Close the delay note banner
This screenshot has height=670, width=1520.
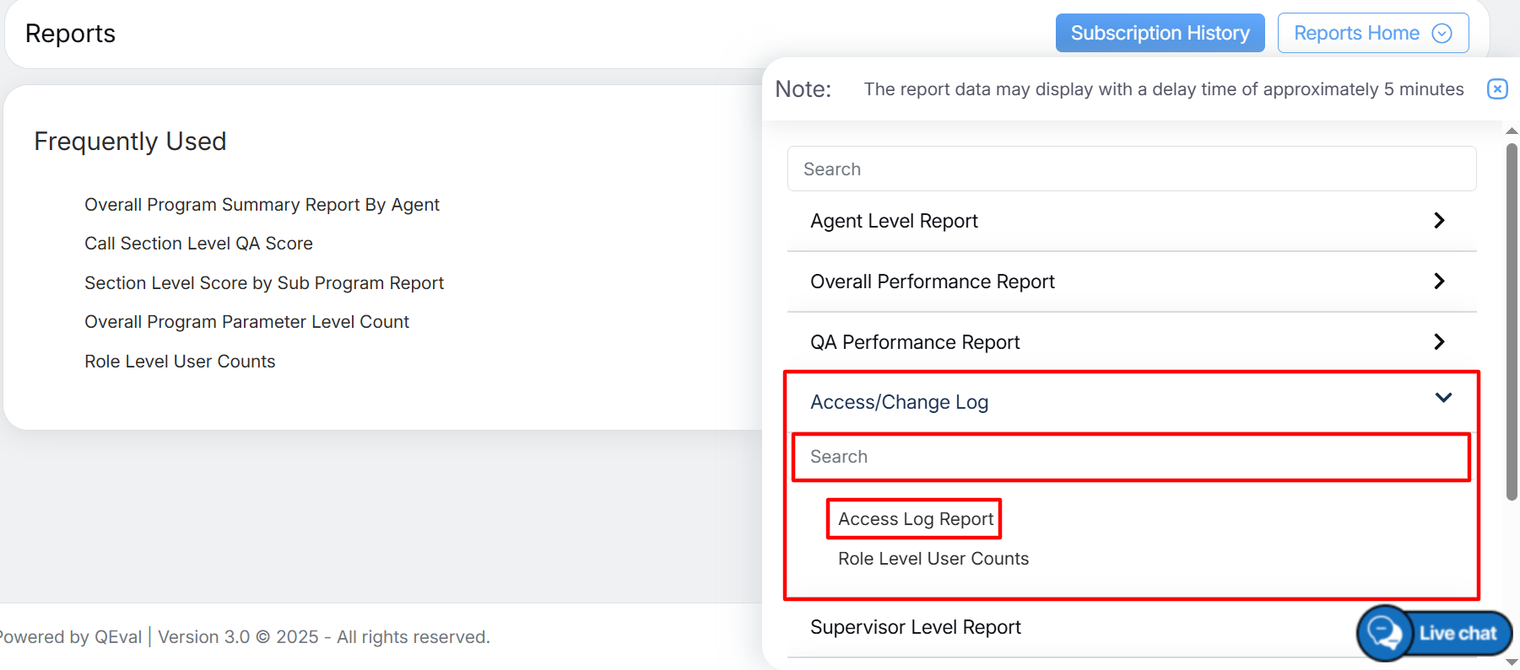coord(1496,89)
